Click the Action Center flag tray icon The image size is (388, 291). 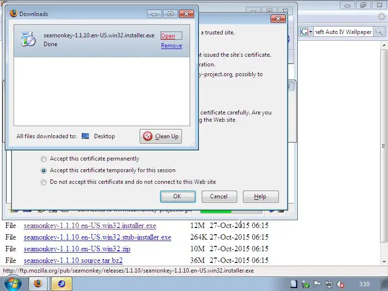[317, 284]
